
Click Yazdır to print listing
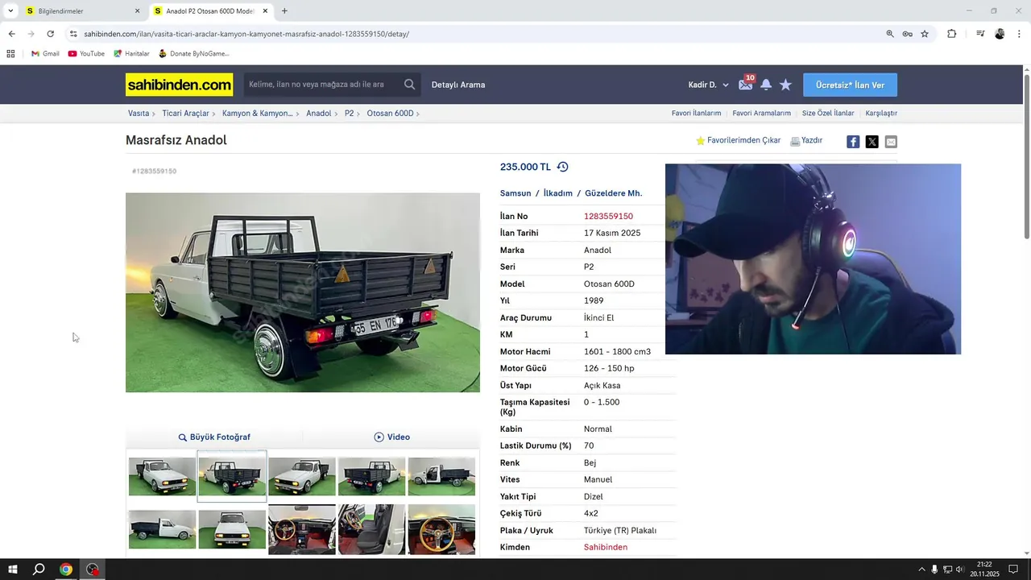coord(806,140)
